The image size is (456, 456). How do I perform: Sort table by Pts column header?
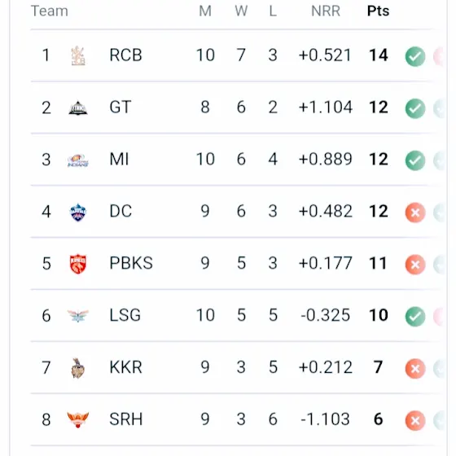[x=378, y=11]
